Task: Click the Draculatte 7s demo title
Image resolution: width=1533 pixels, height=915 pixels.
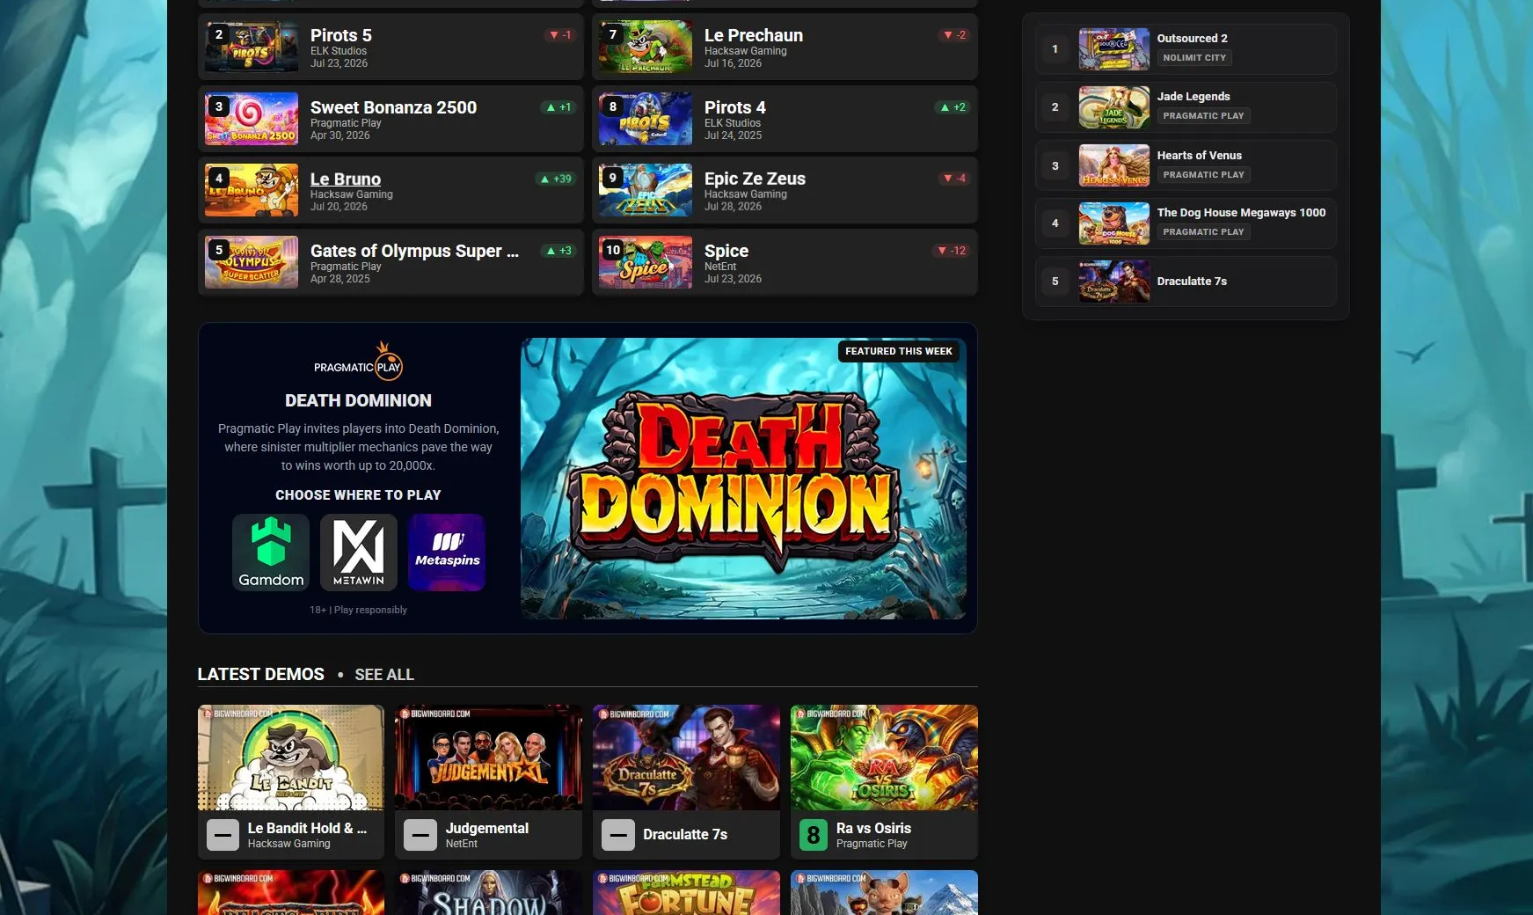Action: pyautogui.click(x=685, y=835)
